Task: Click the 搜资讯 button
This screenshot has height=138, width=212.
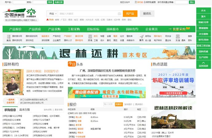Action: click(147, 14)
